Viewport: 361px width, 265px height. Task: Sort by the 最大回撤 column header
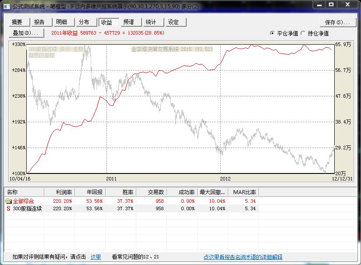click(212, 192)
